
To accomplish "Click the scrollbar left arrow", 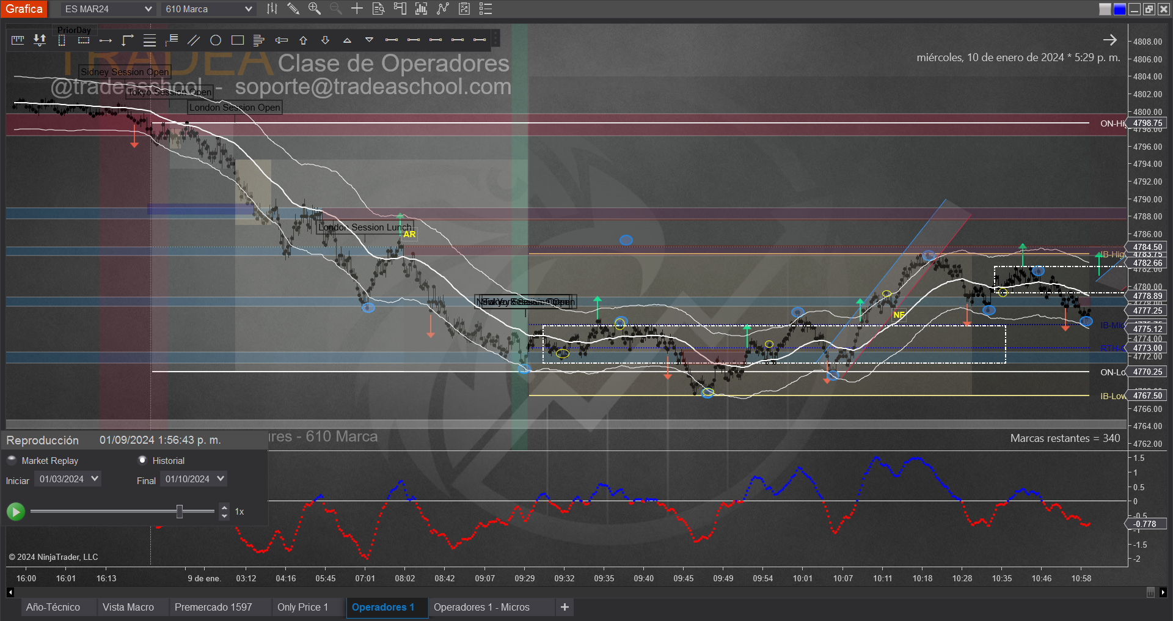I will click(x=10, y=592).
